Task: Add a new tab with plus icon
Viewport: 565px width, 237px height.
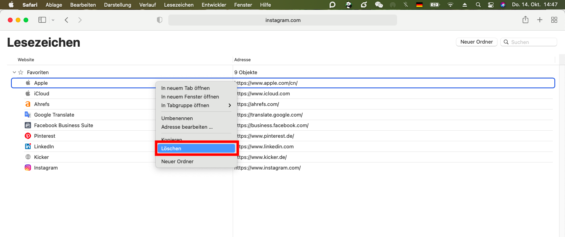Action: click(x=540, y=20)
